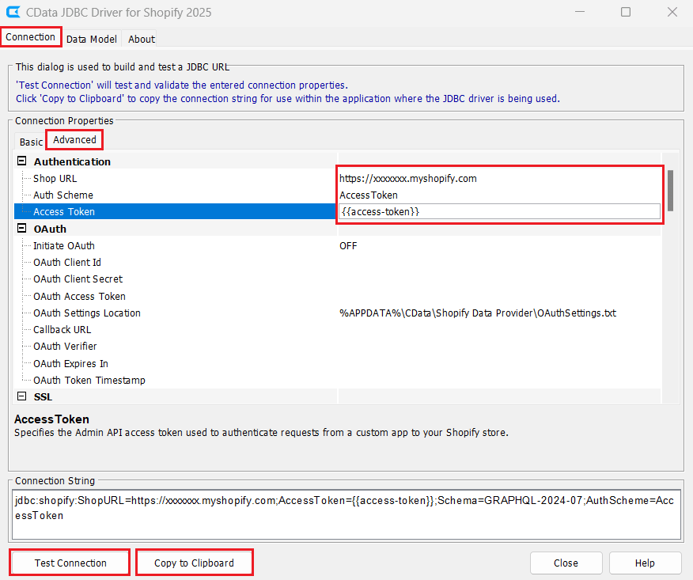Click inside the Connection String text box
Image resolution: width=693 pixels, height=580 pixels.
click(x=346, y=507)
